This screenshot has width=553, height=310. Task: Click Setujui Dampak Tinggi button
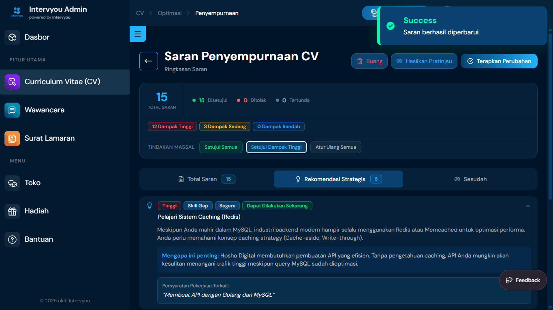tap(276, 147)
